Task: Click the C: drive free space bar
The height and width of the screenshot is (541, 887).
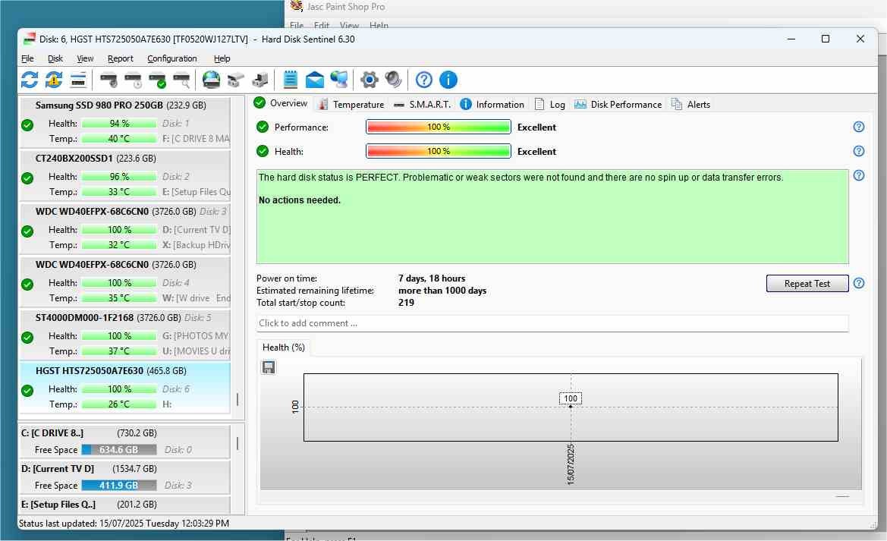Action: pyautogui.click(x=119, y=450)
